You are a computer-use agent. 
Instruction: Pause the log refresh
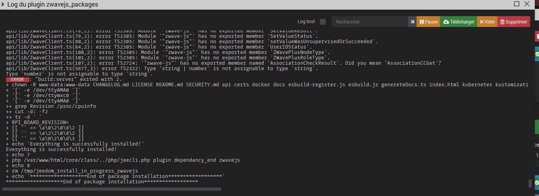pyautogui.click(x=428, y=22)
